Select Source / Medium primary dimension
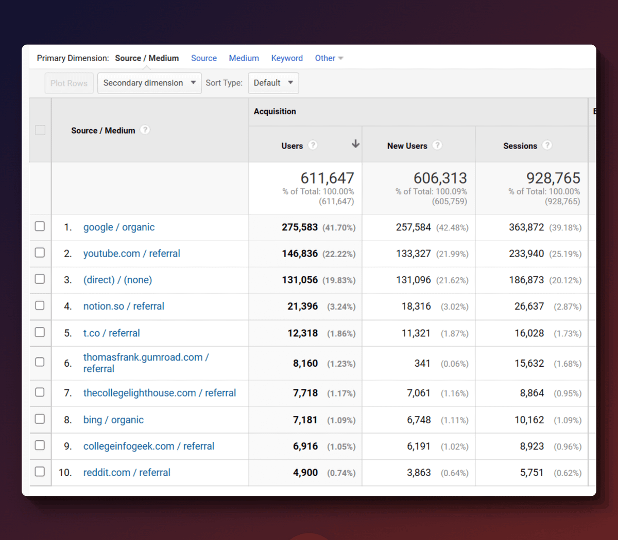 147,58
